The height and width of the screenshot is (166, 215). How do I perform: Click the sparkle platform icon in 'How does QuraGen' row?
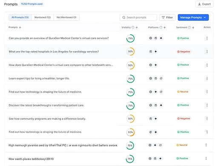pos(156,65)
